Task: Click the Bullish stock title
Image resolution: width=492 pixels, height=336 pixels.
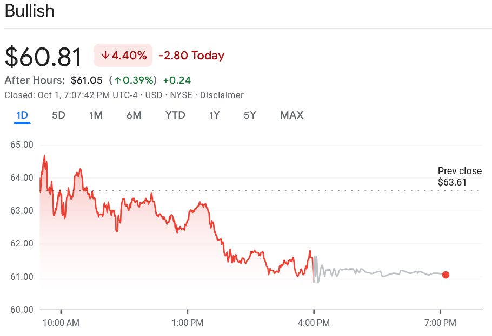Action: (x=30, y=11)
